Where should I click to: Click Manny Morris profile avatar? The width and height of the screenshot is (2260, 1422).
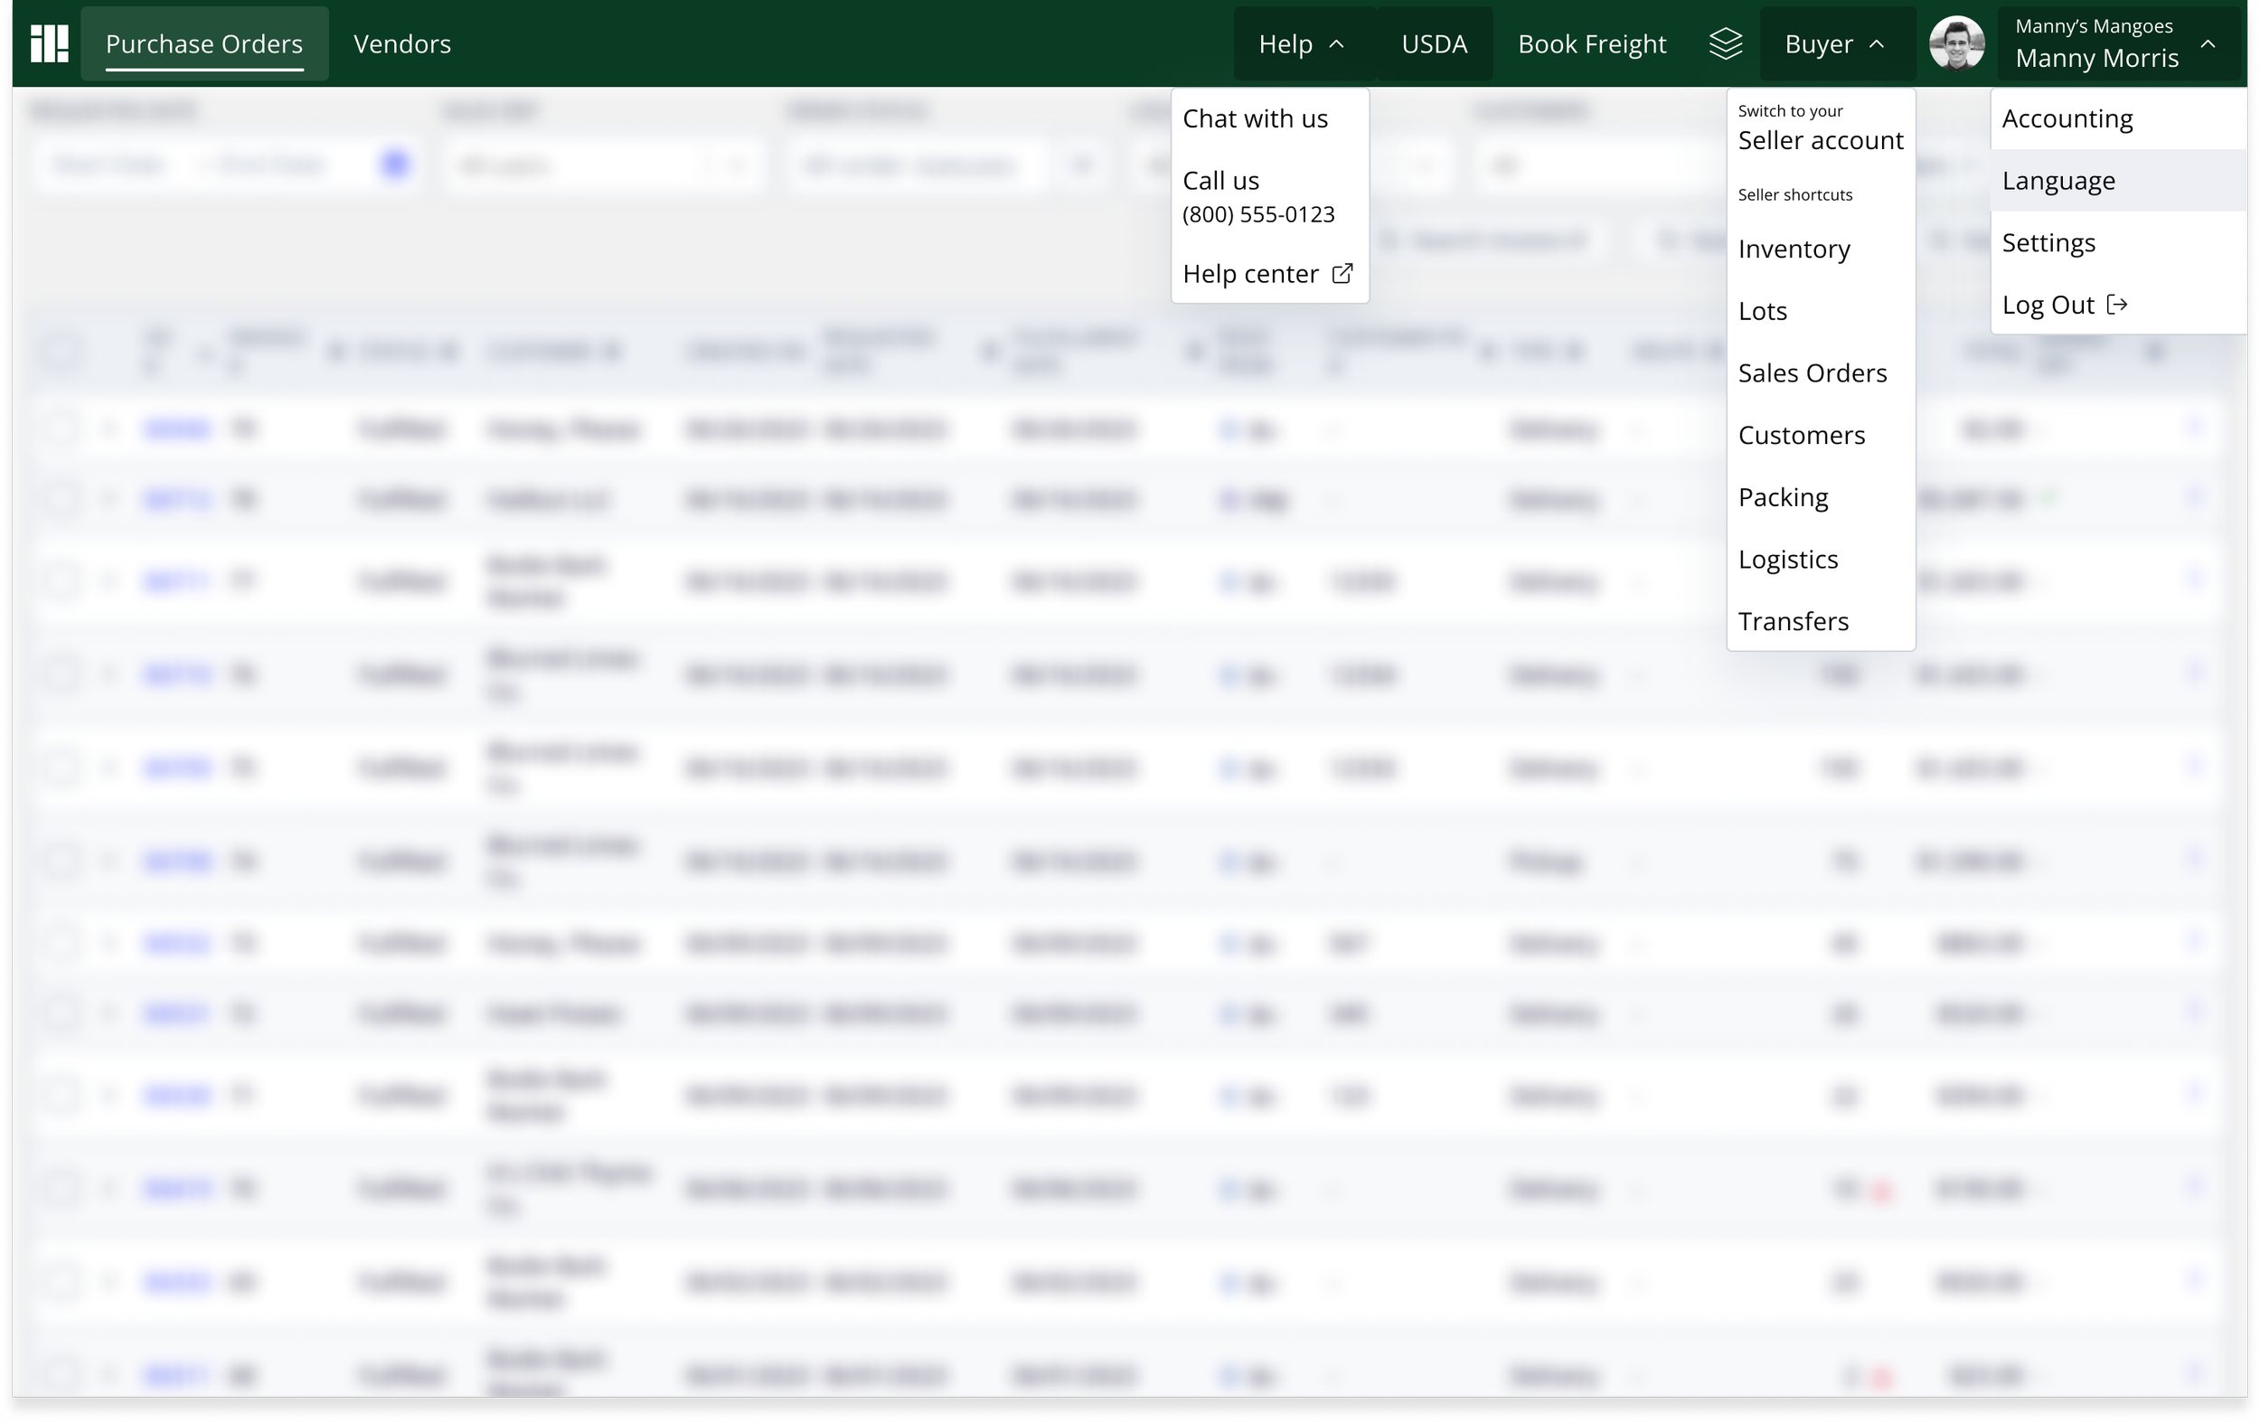click(1956, 44)
